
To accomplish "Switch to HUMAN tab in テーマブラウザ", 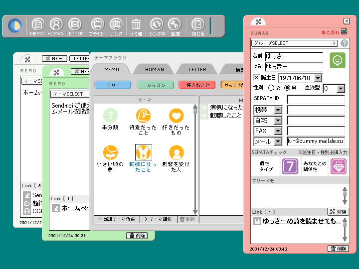I will (x=155, y=69).
